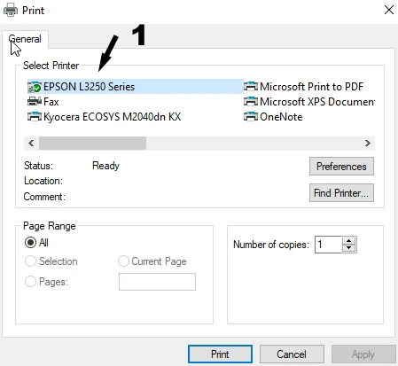Click the Find Printer button

[341, 193]
